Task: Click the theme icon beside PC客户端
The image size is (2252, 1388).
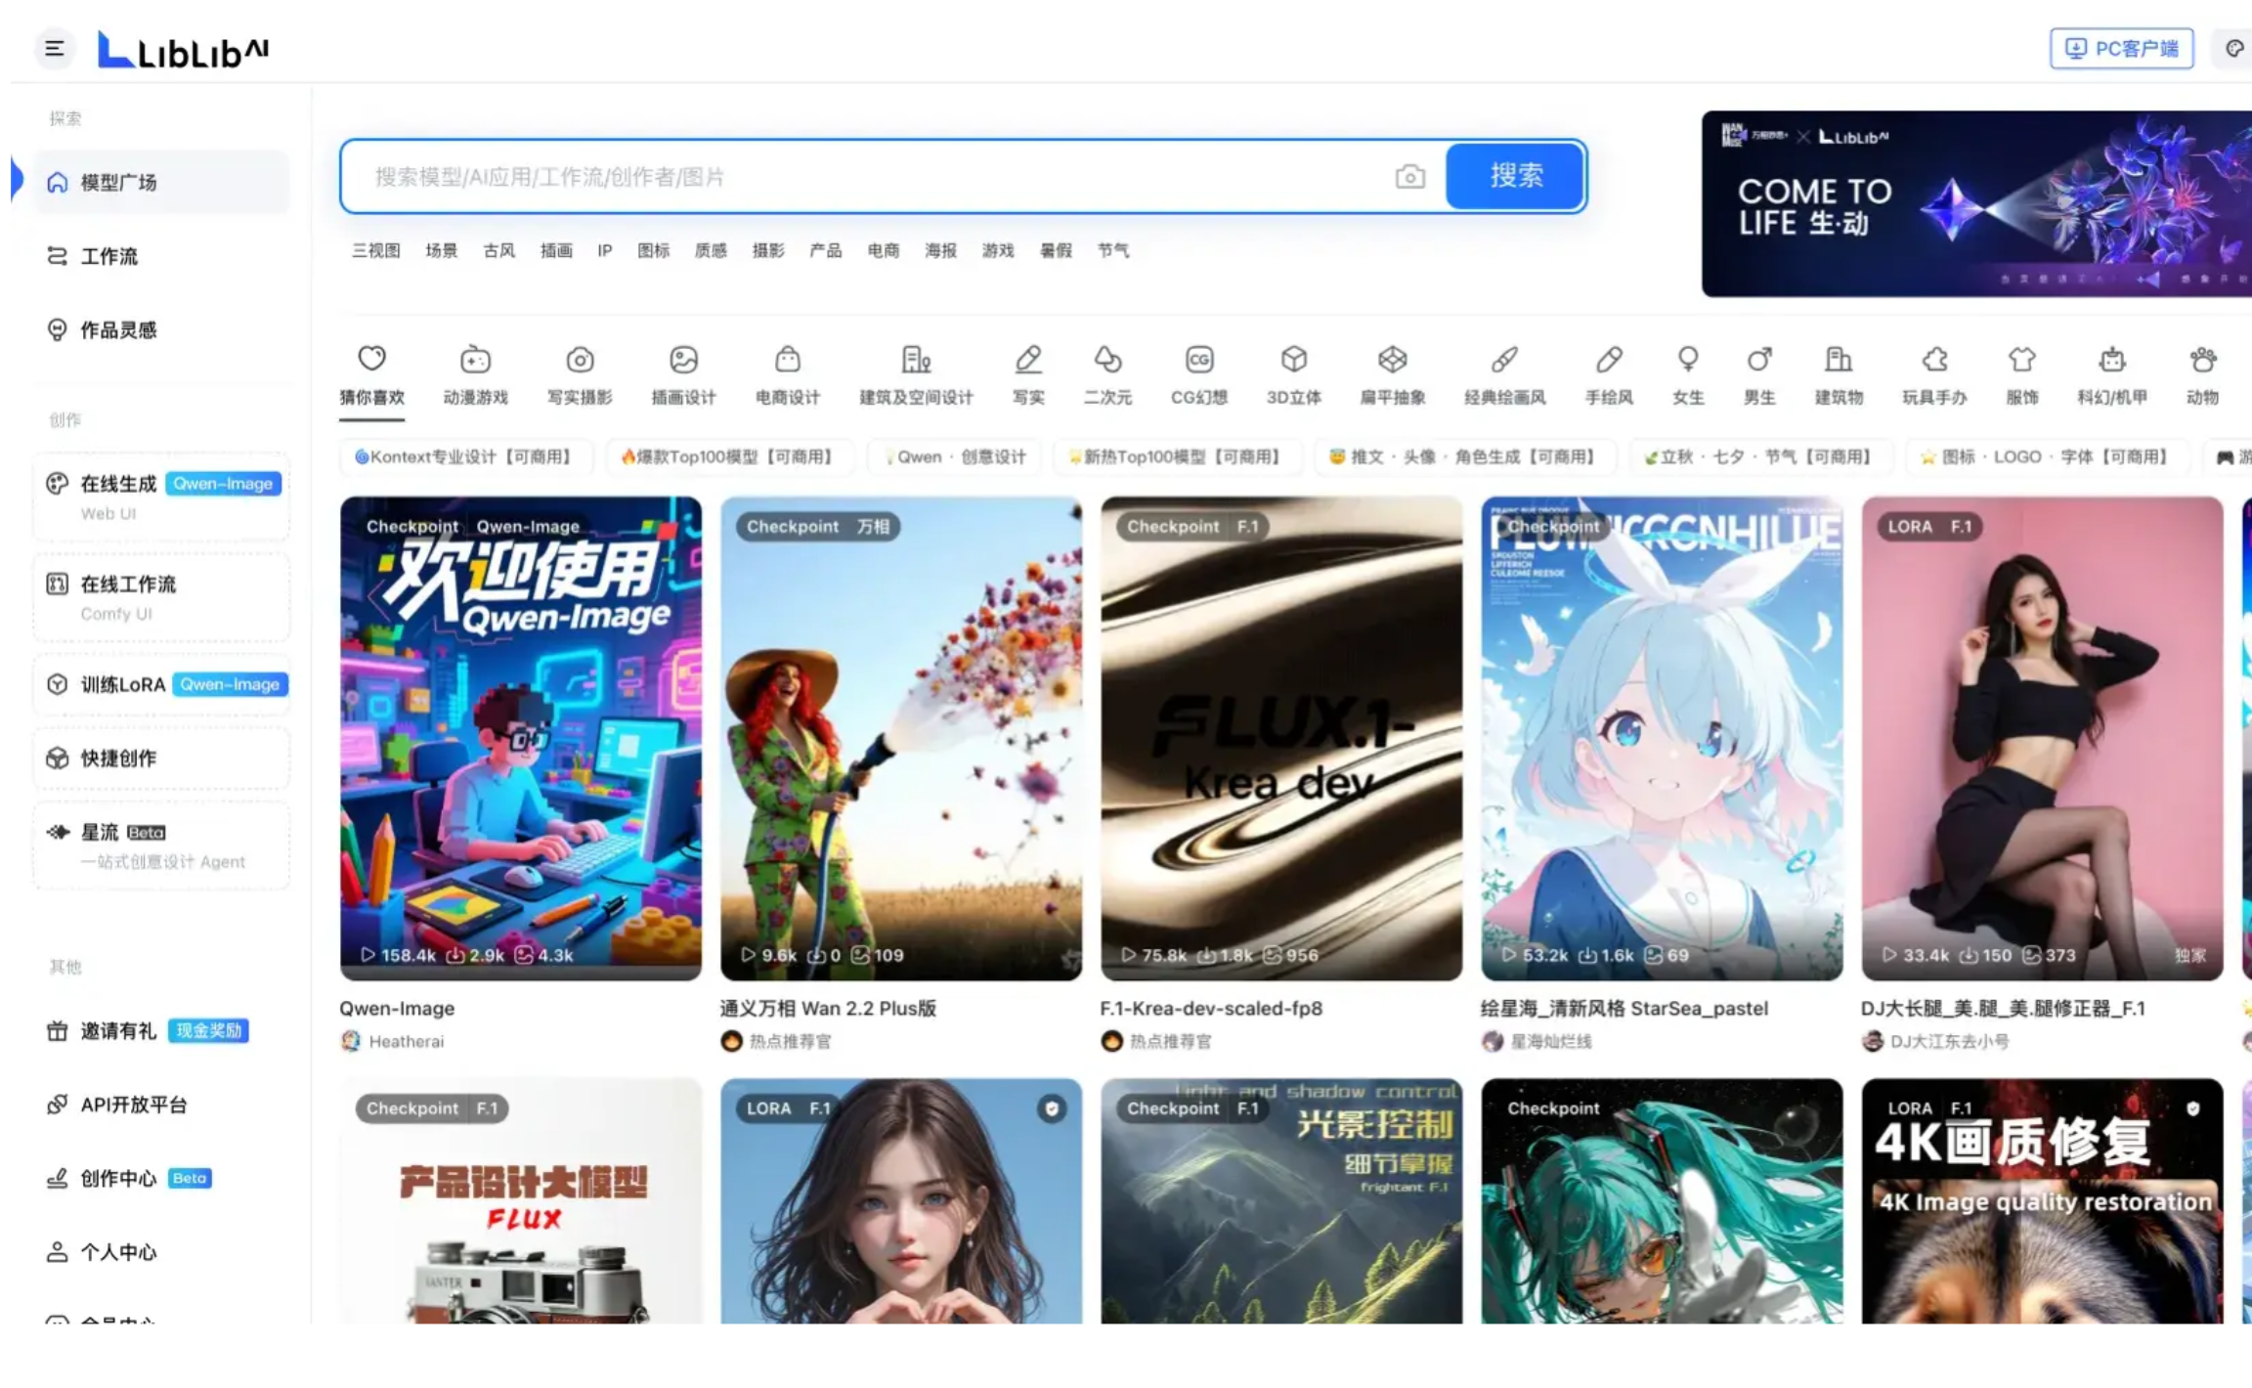Action: coord(2234,48)
